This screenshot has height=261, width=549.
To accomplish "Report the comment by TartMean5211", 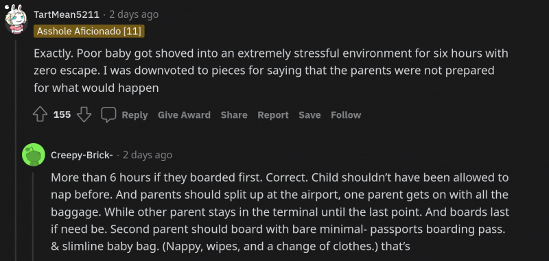I will [x=273, y=115].
